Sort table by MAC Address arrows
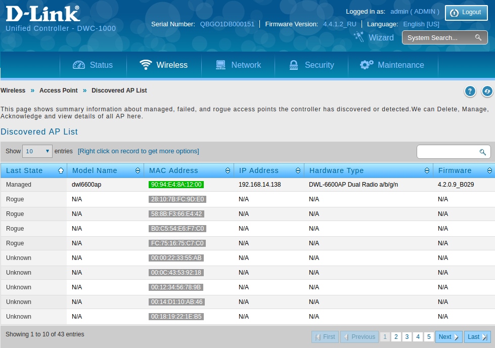Screen dimensions: 495x348 pyautogui.click(x=228, y=170)
